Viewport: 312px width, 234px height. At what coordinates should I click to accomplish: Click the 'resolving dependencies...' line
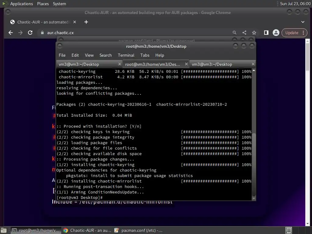click(x=87, y=88)
